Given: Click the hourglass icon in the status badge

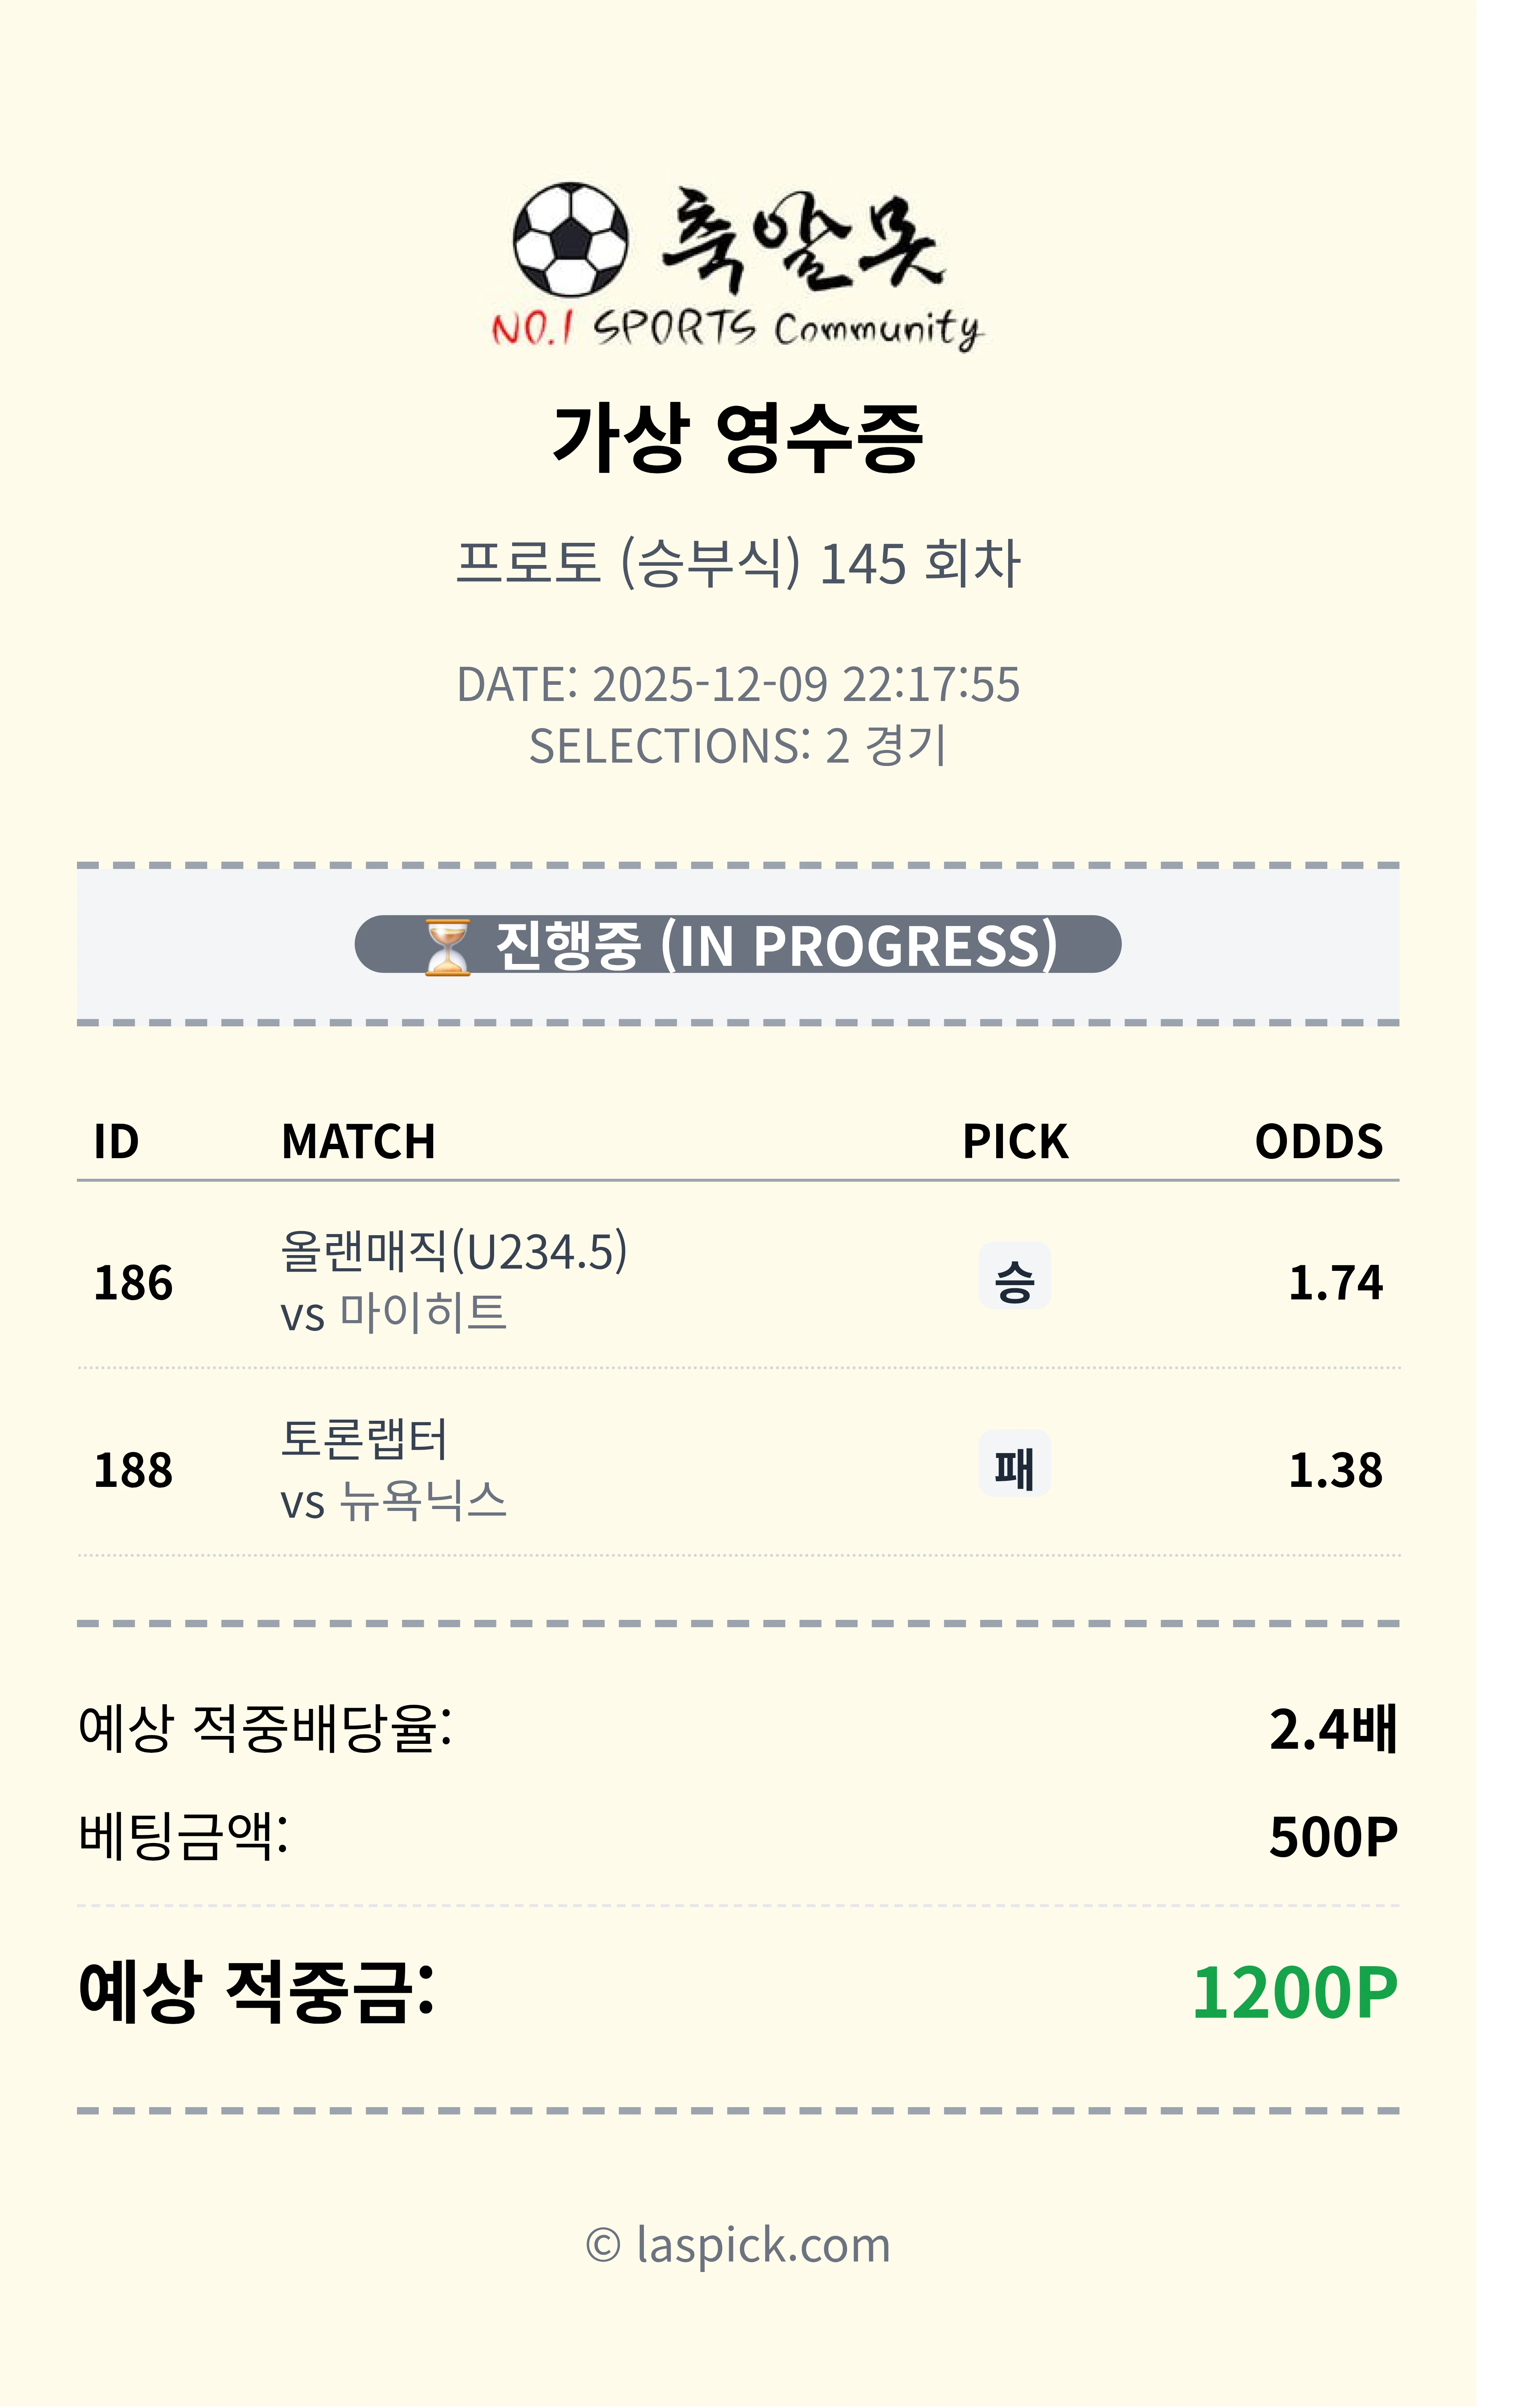Looking at the screenshot, I should (x=447, y=946).
